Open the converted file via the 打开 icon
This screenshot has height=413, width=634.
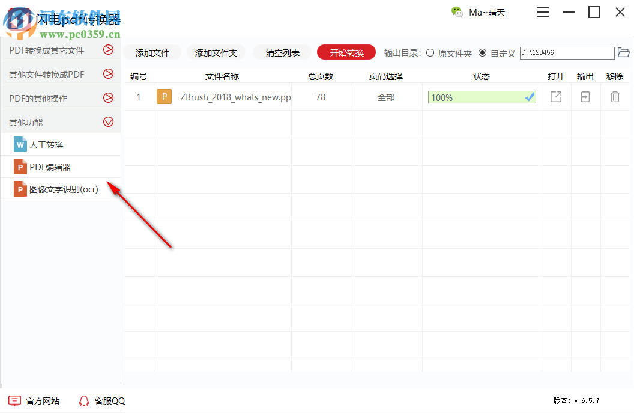click(555, 97)
